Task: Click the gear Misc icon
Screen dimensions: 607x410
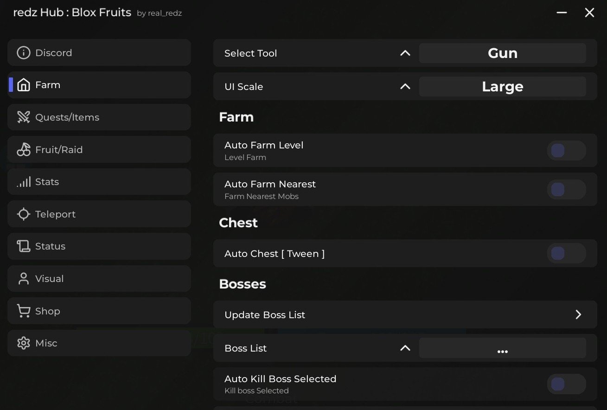Action: (24, 343)
